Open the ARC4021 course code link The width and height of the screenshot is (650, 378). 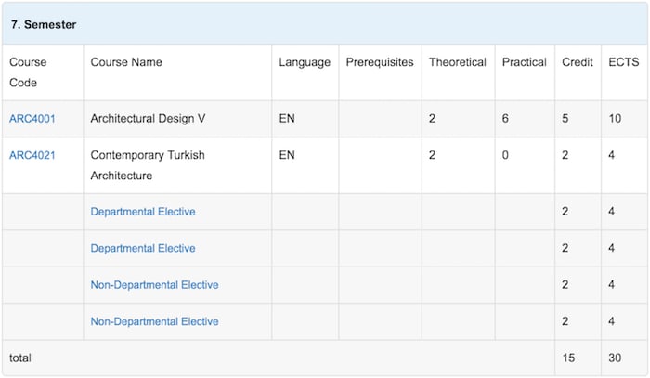32,155
